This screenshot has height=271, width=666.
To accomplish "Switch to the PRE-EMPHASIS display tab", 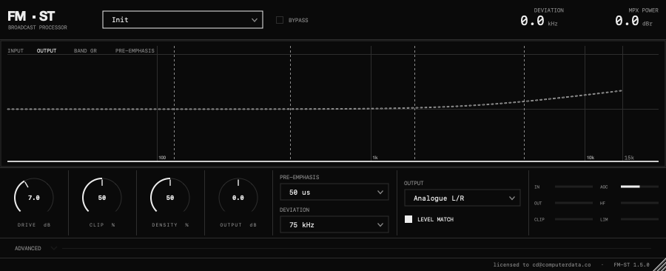I will pyautogui.click(x=135, y=50).
